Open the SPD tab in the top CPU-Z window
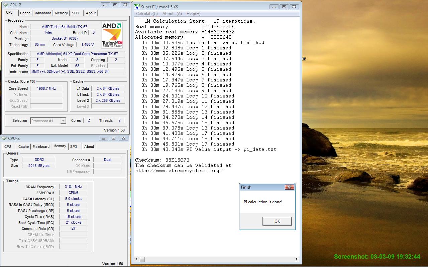 coord(76,13)
